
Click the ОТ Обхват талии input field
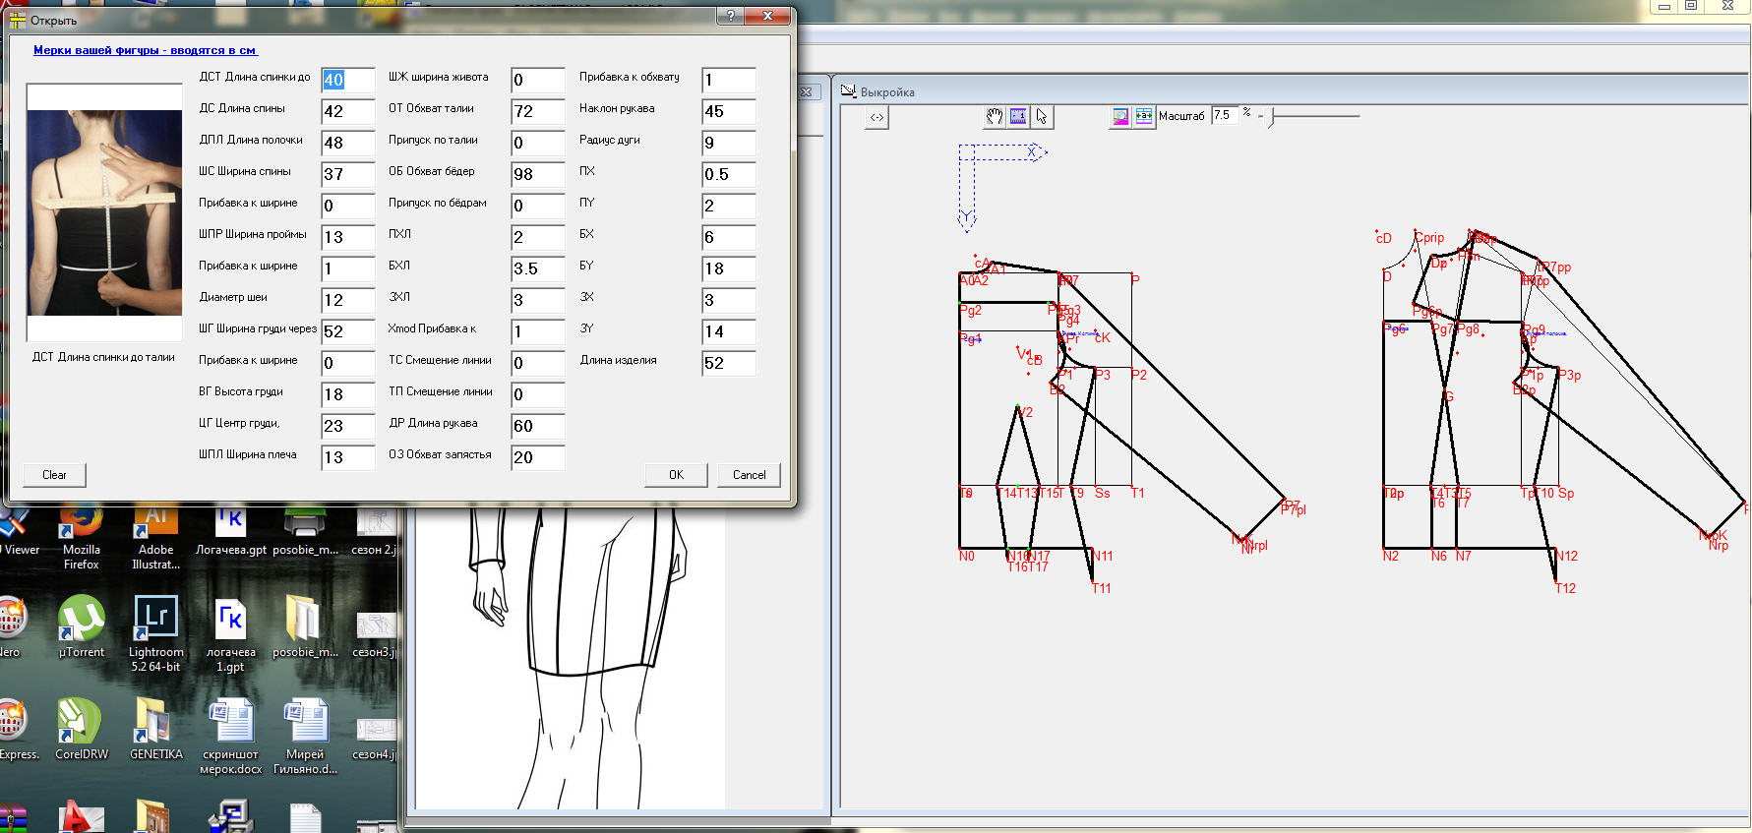(537, 112)
